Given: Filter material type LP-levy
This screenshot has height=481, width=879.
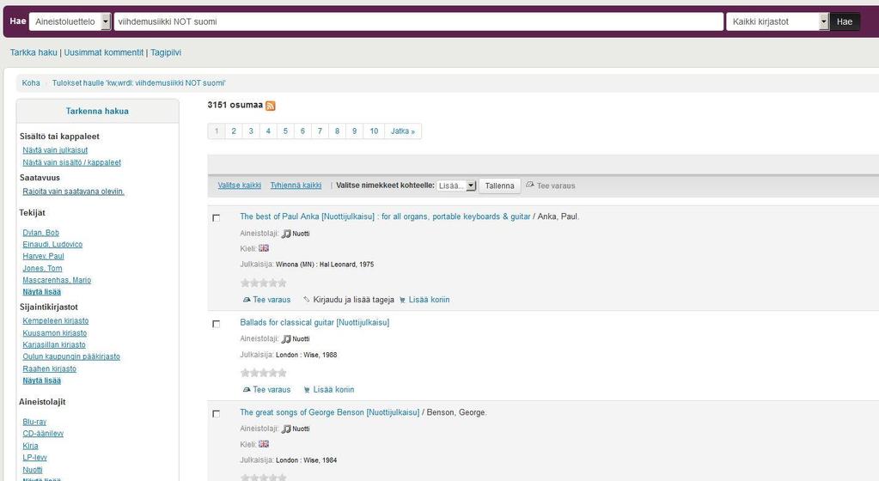Looking at the screenshot, I should [34, 458].
